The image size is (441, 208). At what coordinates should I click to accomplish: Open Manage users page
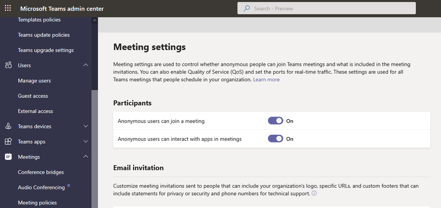34,81
